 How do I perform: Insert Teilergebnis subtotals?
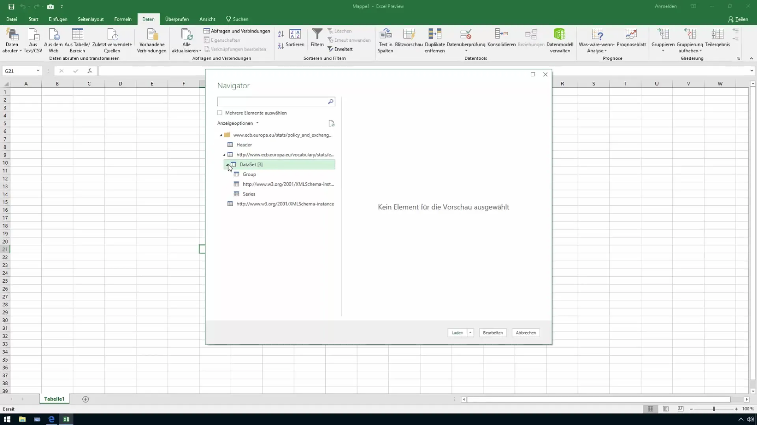(x=718, y=38)
